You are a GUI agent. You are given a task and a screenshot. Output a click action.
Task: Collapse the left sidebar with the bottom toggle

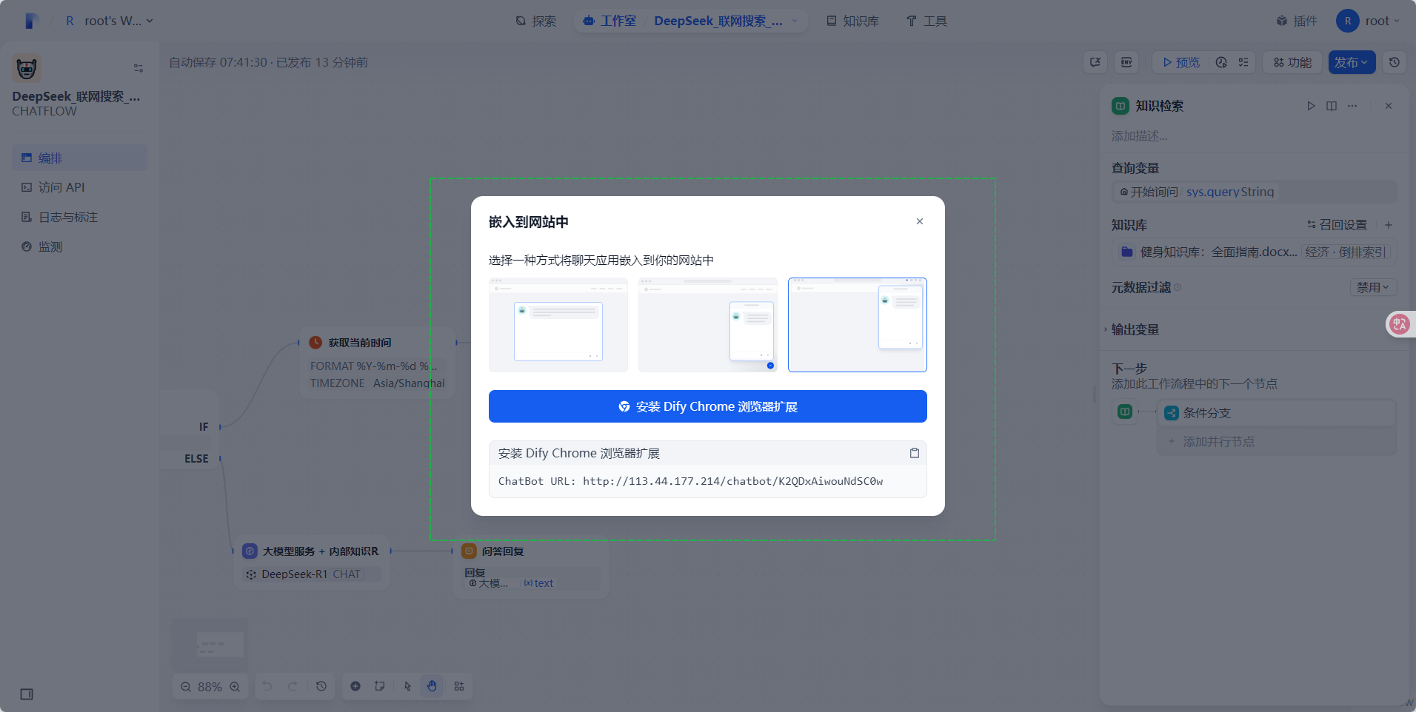(27, 694)
